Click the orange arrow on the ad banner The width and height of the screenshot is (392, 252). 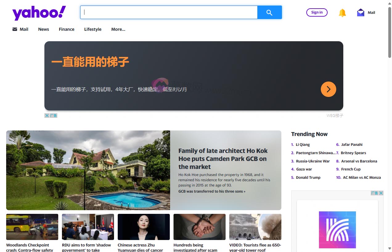(329, 89)
